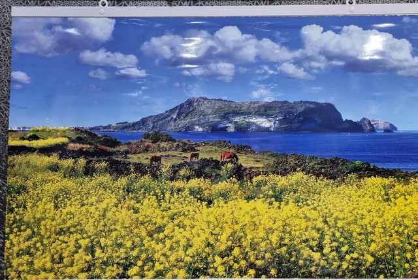Image resolution: width=418 pixels, height=280 pixels.
Task: Click the patterned frame border on the left
Action: coord(3,163)
